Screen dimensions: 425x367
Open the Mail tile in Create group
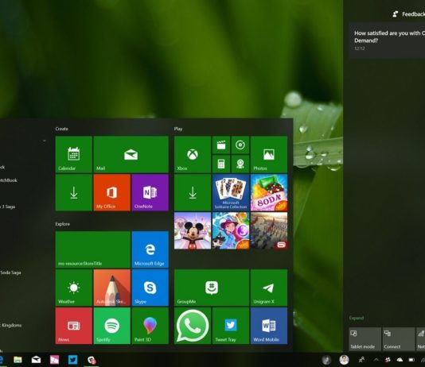(x=131, y=154)
